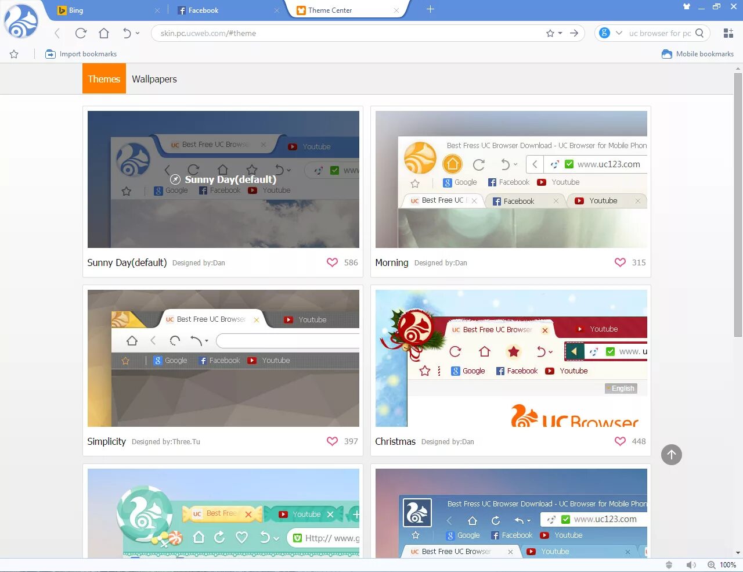
Task: Click the Simplicity theme title
Action: click(106, 441)
